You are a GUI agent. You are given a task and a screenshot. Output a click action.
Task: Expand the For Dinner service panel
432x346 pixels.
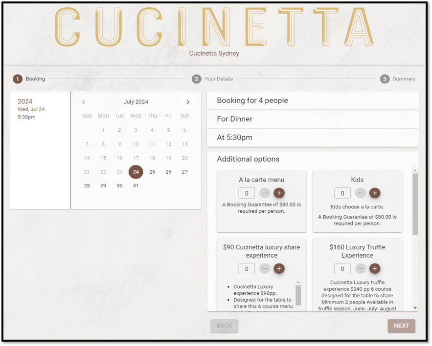(313, 119)
